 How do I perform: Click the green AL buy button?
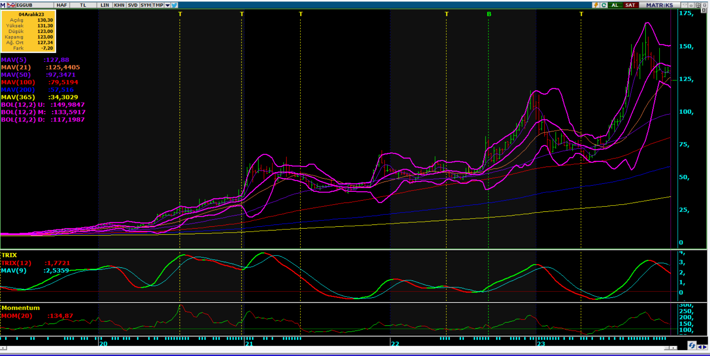pyautogui.click(x=615, y=5)
